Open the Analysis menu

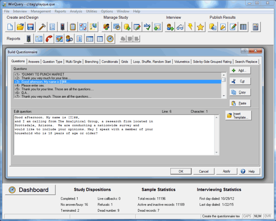76,11
